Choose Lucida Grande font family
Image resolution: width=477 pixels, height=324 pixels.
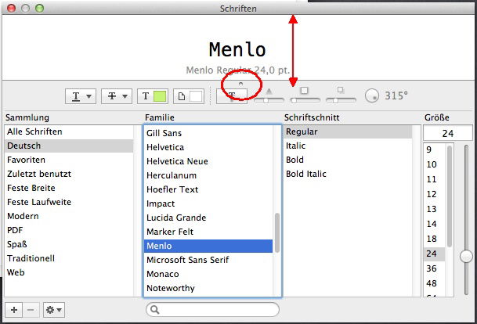click(x=208, y=218)
